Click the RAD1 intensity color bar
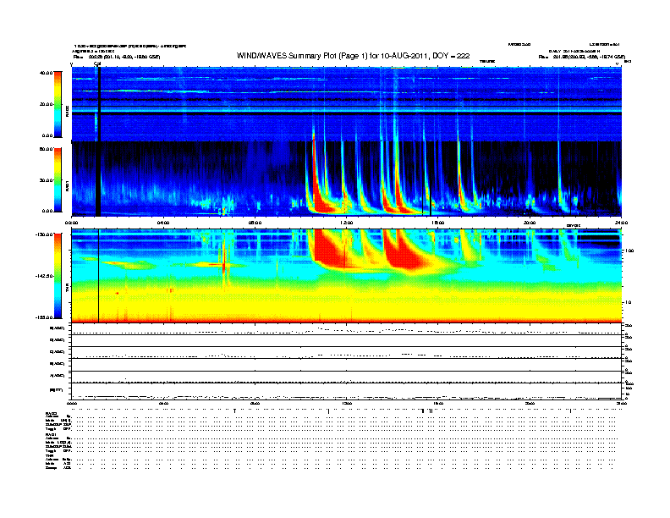 tap(58, 180)
